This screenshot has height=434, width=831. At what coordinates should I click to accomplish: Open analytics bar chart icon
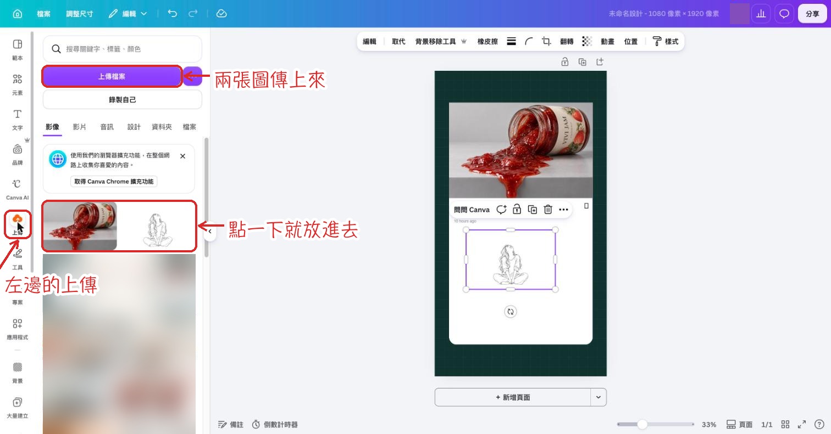[x=761, y=14]
